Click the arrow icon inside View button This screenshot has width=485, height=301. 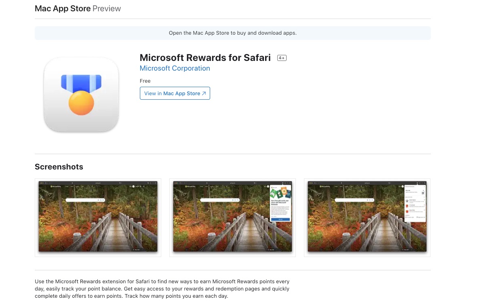pos(204,93)
